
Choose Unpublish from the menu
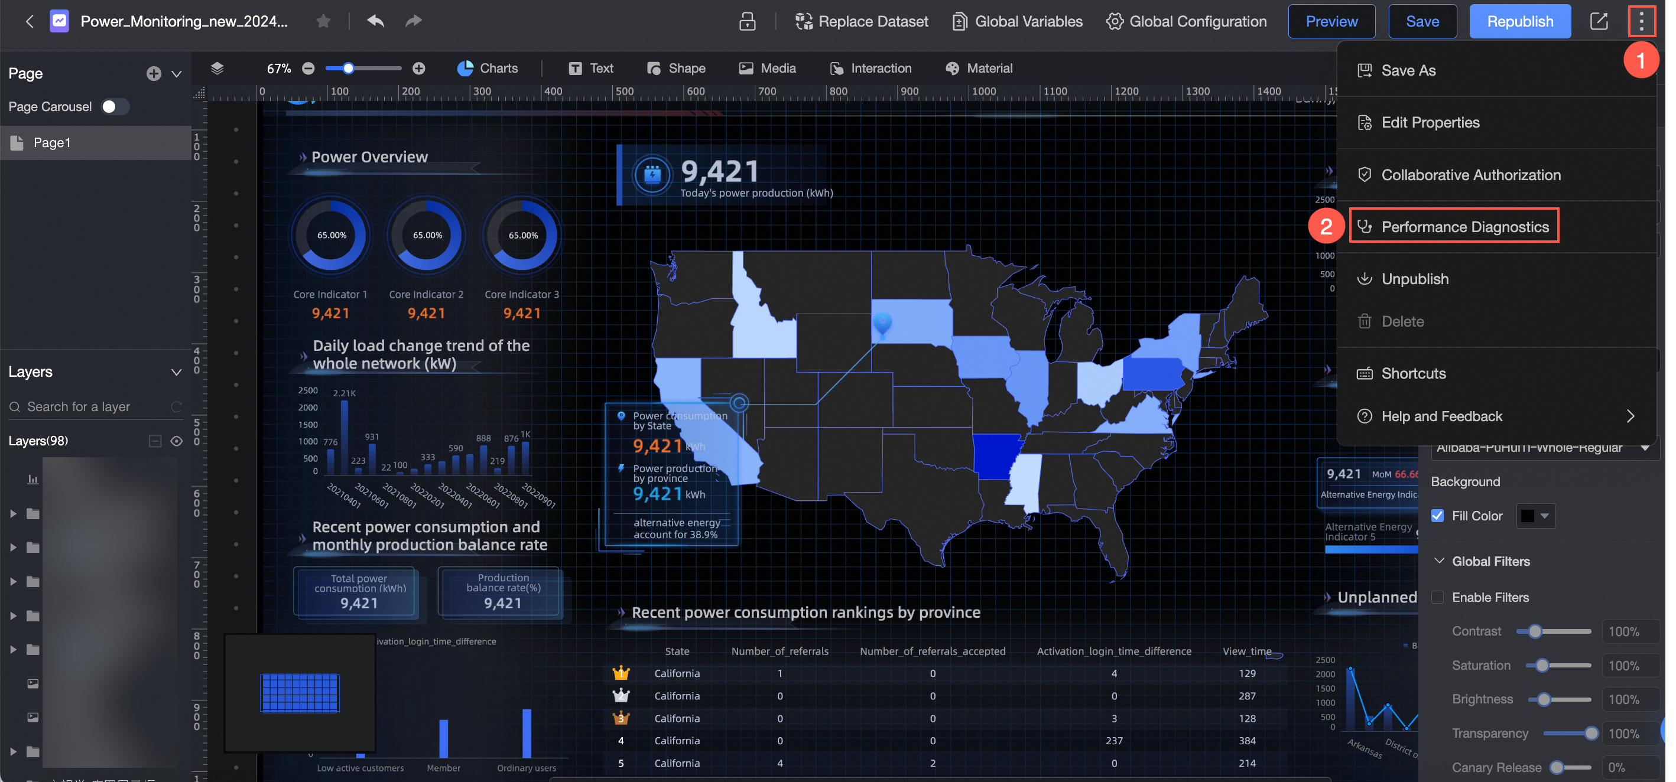1496,279
